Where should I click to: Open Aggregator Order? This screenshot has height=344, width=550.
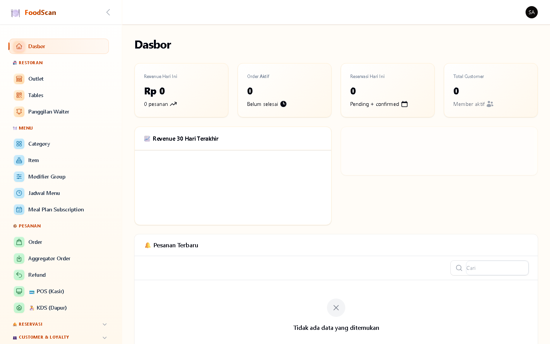pos(59,258)
